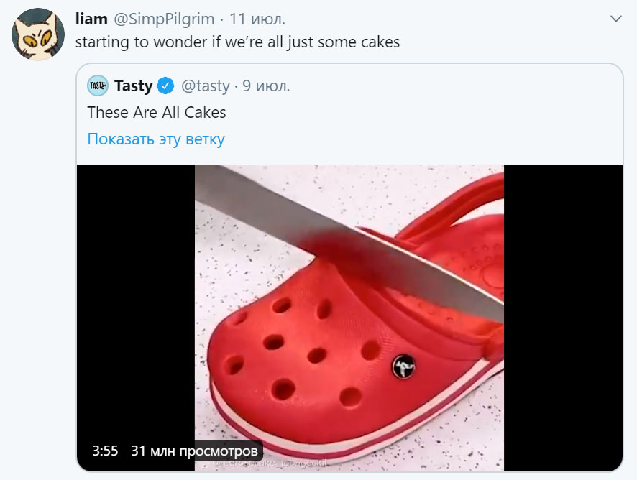Click the watermark caption at video bottom
This screenshot has width=637, height=480.
(270, 463)
